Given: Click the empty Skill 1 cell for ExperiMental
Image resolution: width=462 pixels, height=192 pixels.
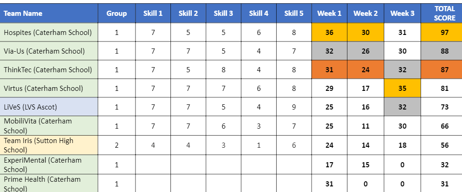Looking at the screenshot, I should tap(153, 165).
